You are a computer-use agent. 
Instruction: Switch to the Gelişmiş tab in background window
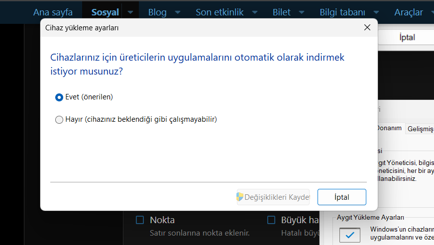[420, 129]
